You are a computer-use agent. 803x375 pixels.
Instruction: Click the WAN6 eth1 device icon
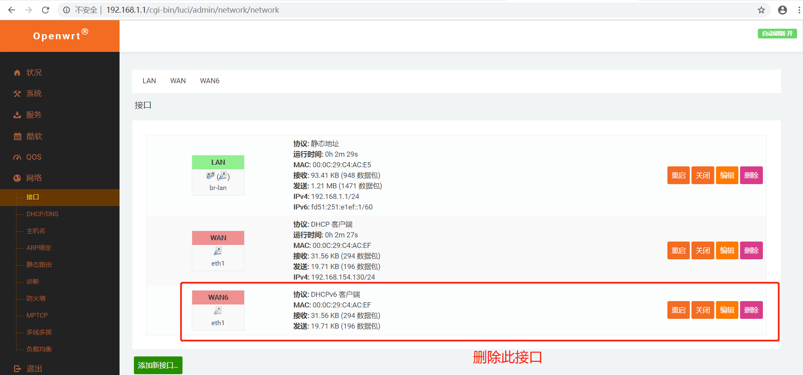pos(218,311)
